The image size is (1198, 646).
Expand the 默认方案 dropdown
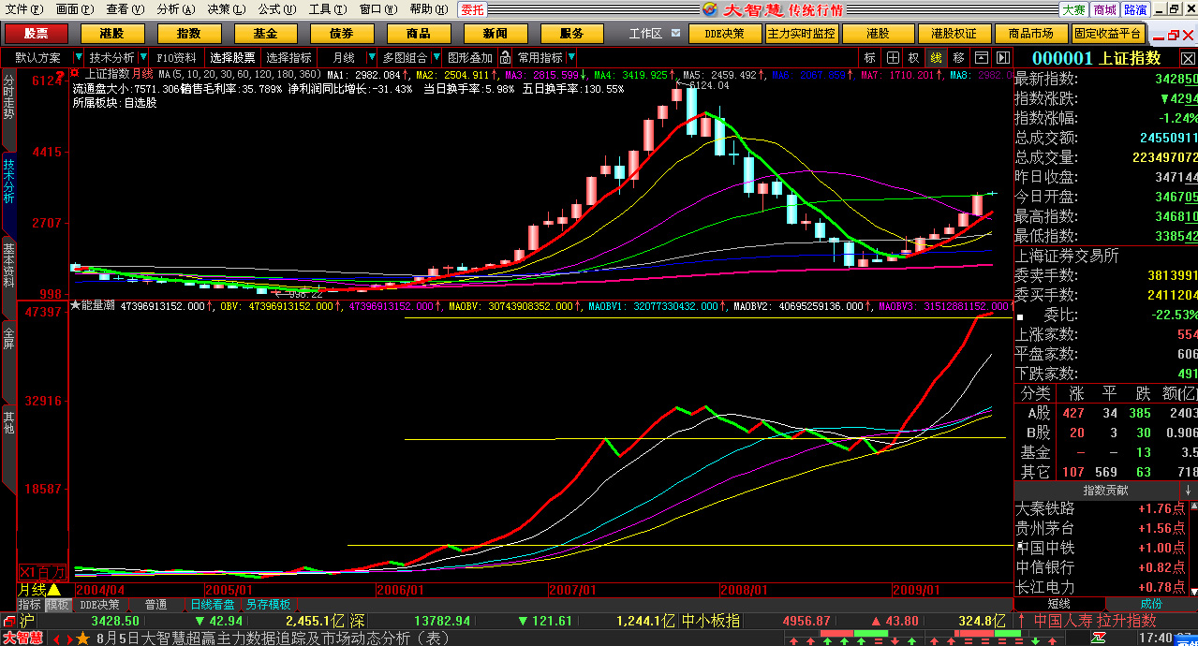pyautogui.click(x=79, y=58)
